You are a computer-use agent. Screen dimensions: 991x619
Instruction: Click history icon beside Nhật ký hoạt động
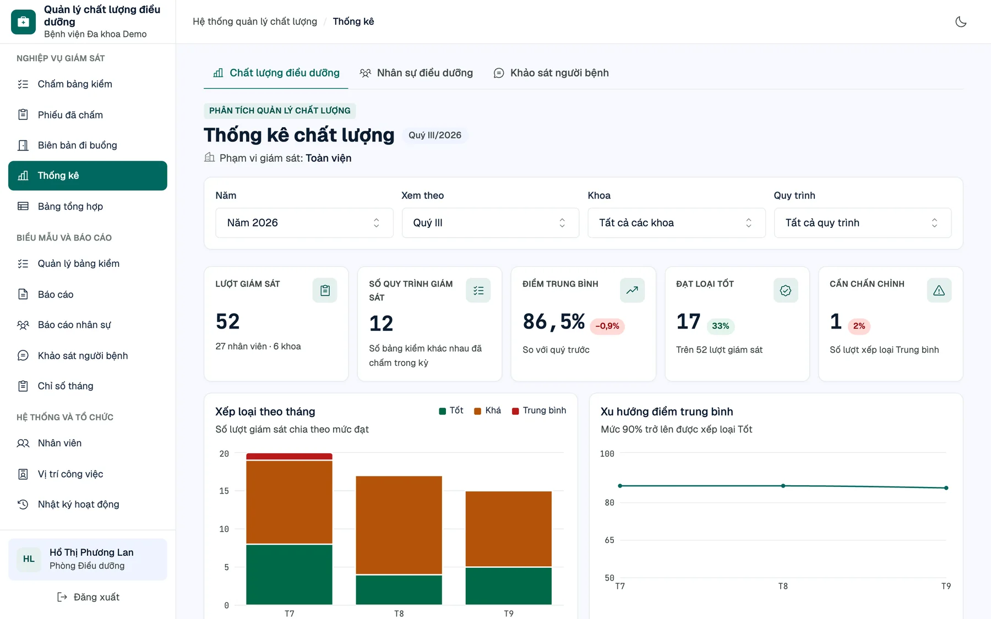coord(23,504)
